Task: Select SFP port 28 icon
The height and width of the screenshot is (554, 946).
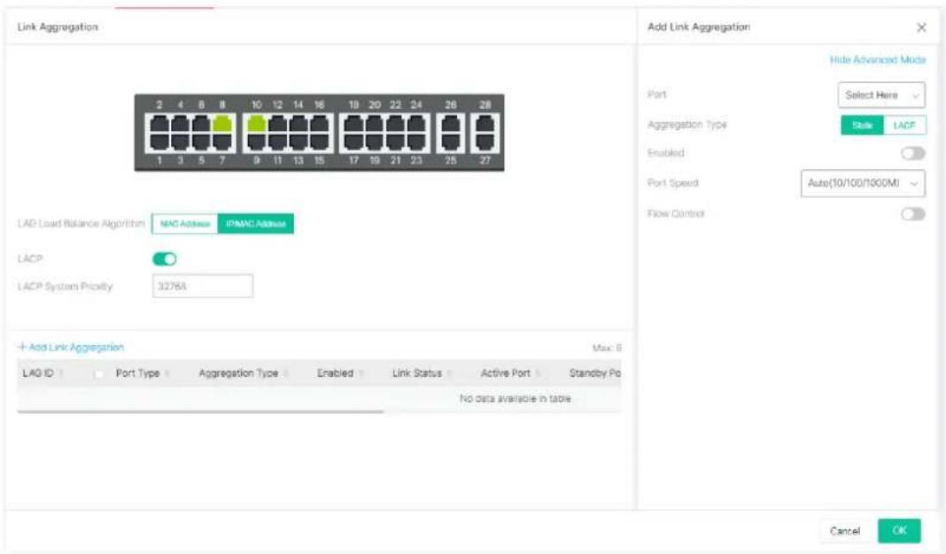Action: 485,124
